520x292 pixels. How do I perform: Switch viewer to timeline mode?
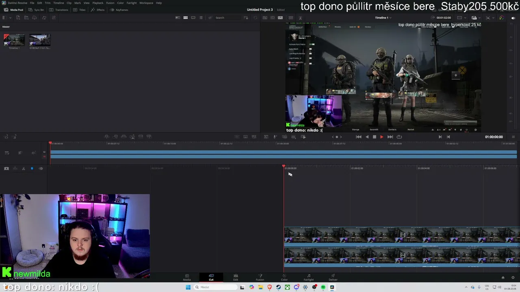(x=280, y=18)
